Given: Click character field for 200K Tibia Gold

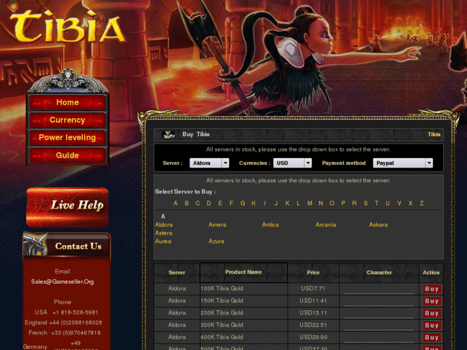Looking at the screenshot, I should pos(379,314).
